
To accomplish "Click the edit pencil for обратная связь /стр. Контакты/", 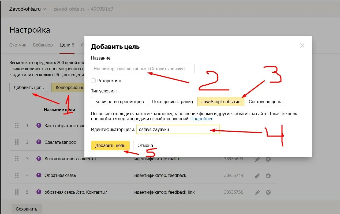I will coord(257,192).
